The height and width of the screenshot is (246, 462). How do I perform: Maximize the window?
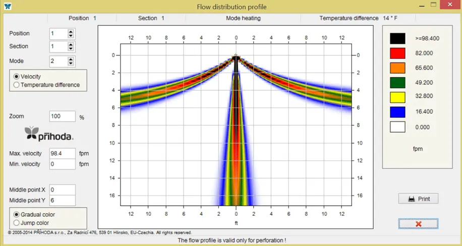click(x=433, y=5)
